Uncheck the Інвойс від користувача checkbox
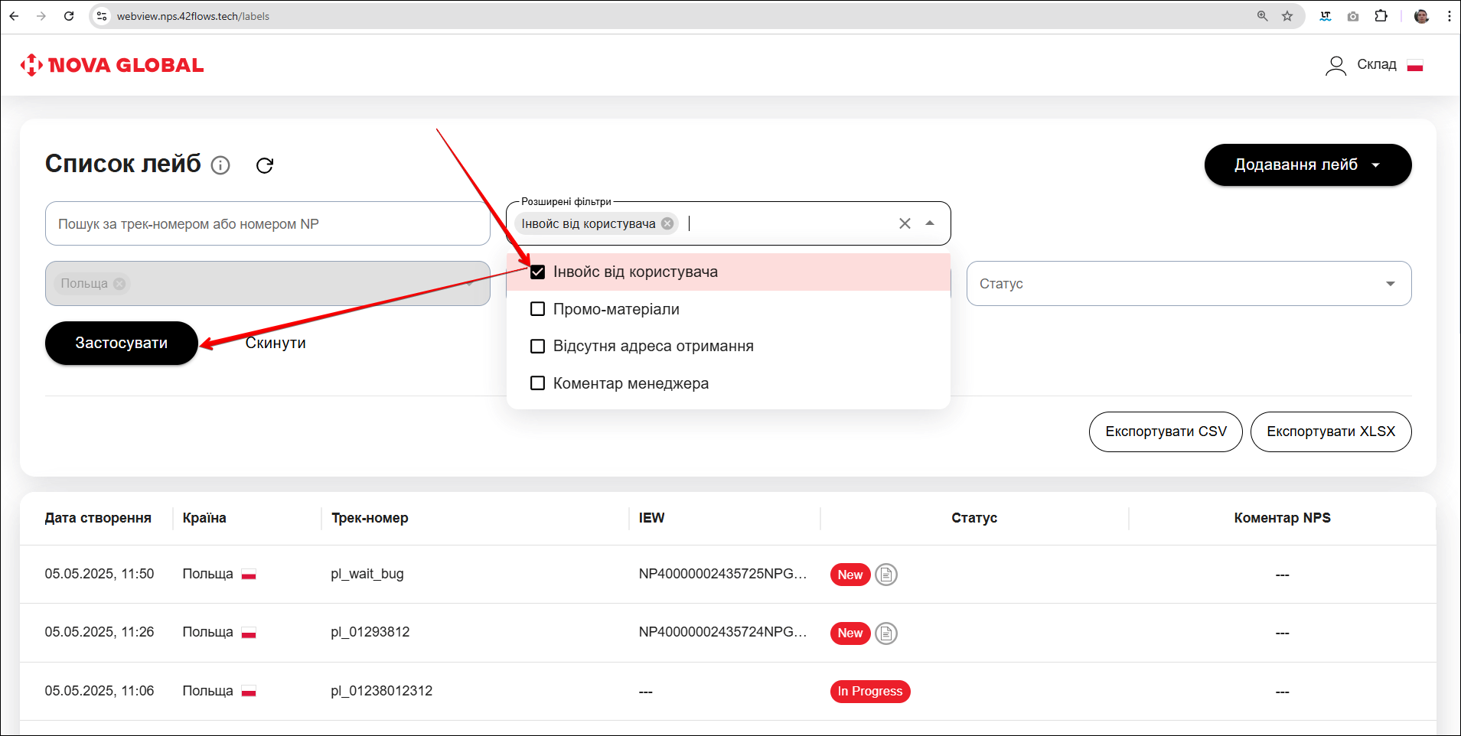The width and height of the screenshot is (1461, 736). (x=538, y=272)
